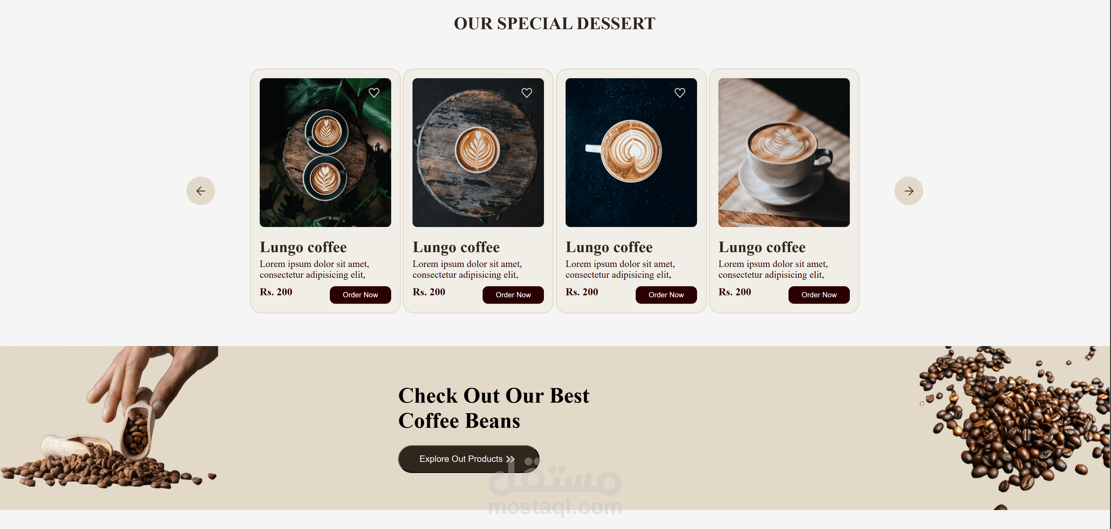Open the two-cups coffee image with green leaves

tap(325, 153)
